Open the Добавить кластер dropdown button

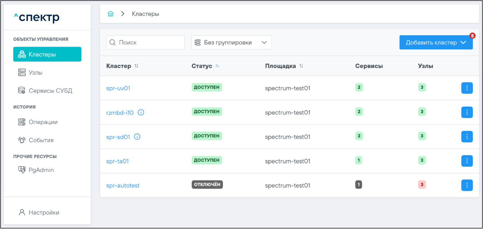pos(436,43)
